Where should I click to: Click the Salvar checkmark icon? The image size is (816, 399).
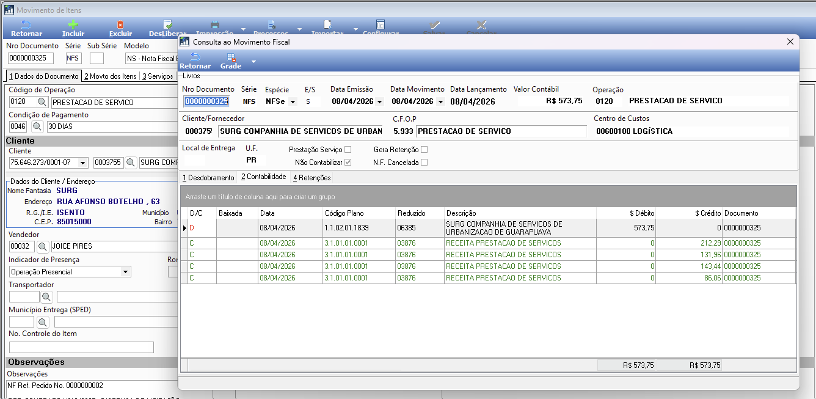click(x=434, y=25)
